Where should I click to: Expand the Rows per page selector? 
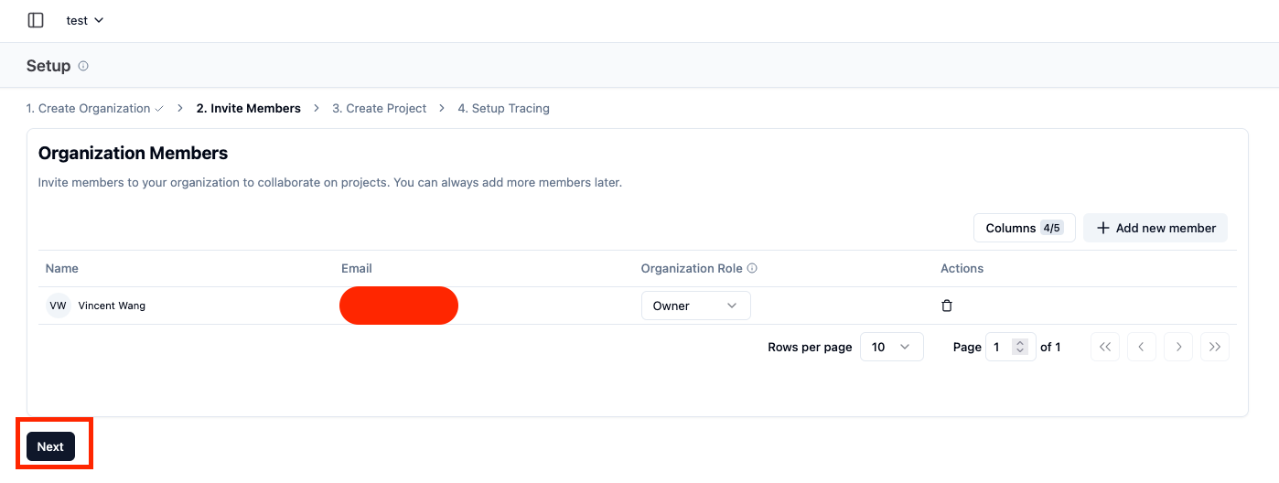pyautogui.click(x=891, y=347)
